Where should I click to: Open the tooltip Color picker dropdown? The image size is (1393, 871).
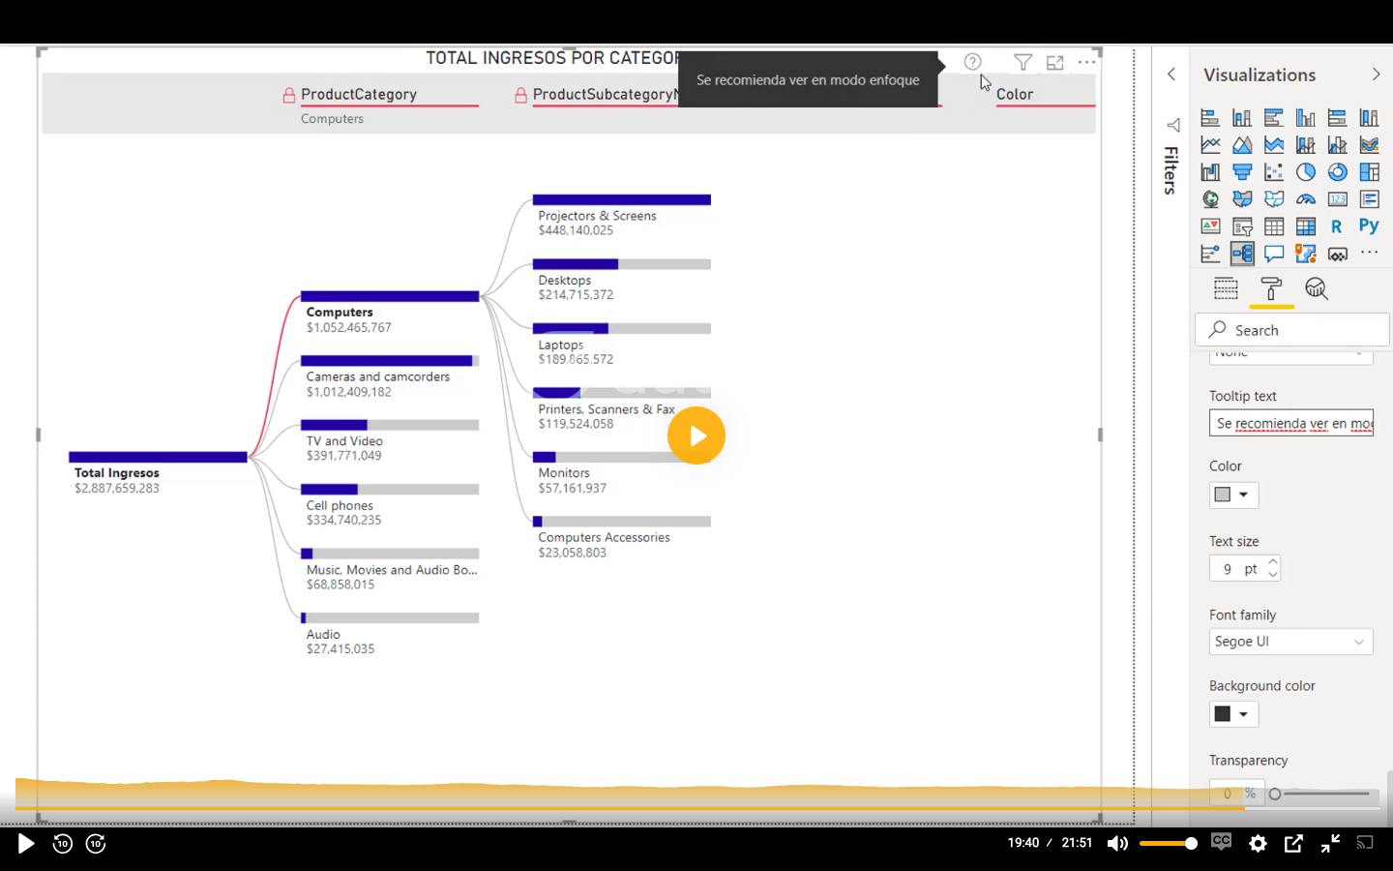(1233, 495)
